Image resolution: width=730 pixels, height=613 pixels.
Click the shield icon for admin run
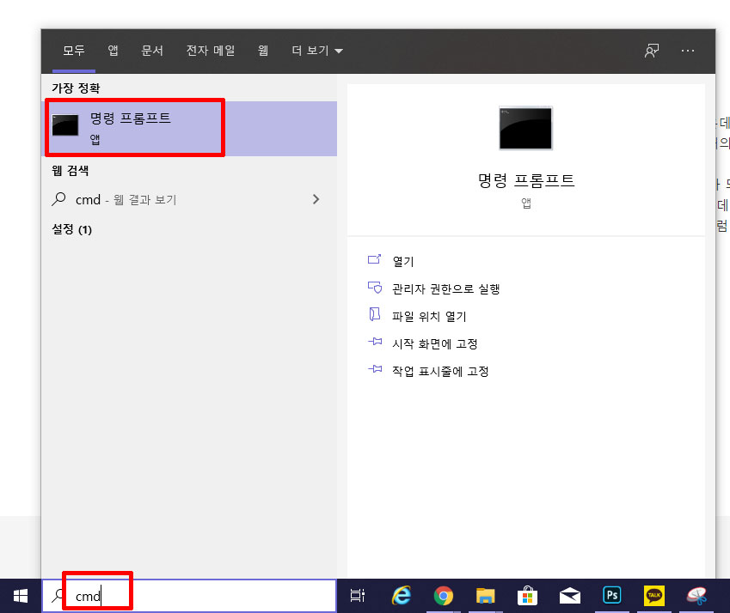pos(375,287)
